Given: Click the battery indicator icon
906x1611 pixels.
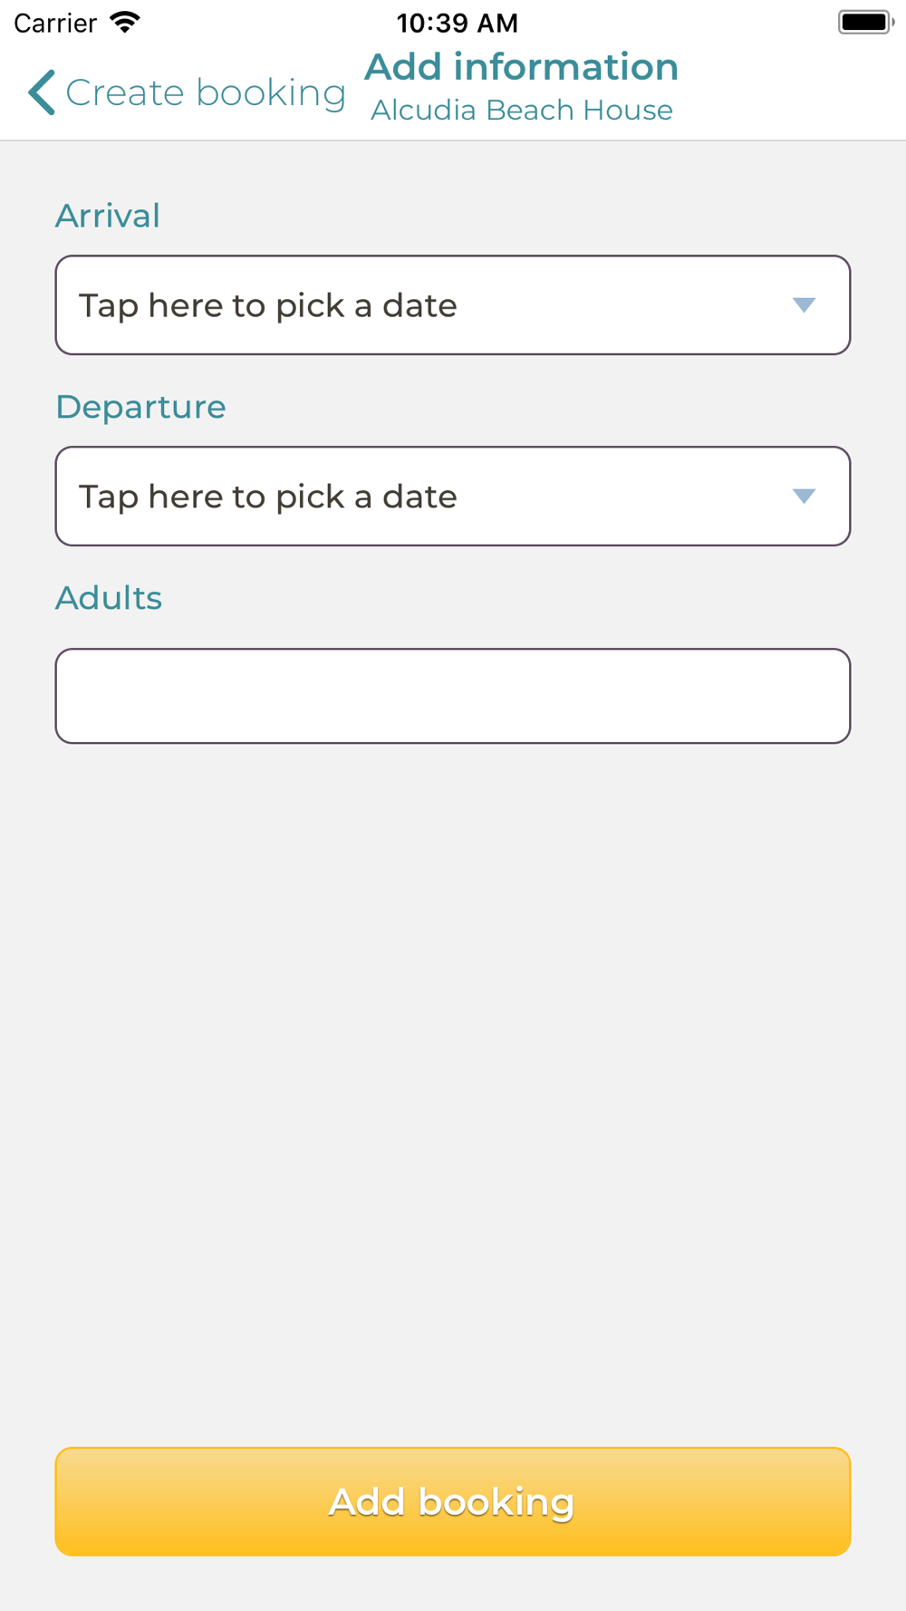Looking at the screenshot, I should coord(864,23).
